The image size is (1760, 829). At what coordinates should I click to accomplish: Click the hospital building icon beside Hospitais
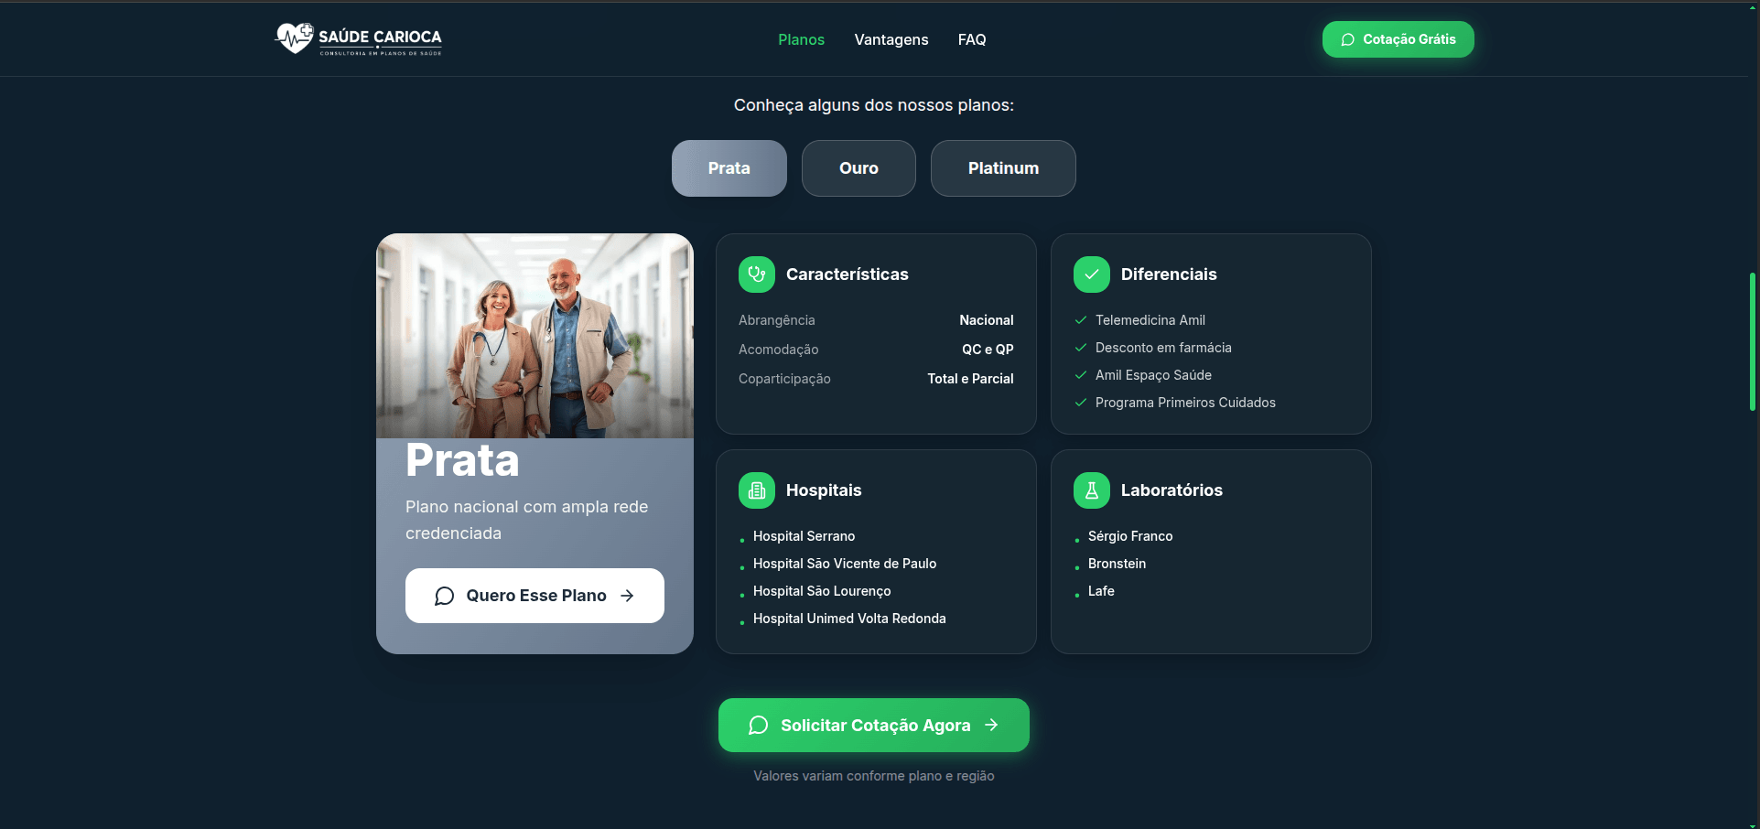point(757,490)
